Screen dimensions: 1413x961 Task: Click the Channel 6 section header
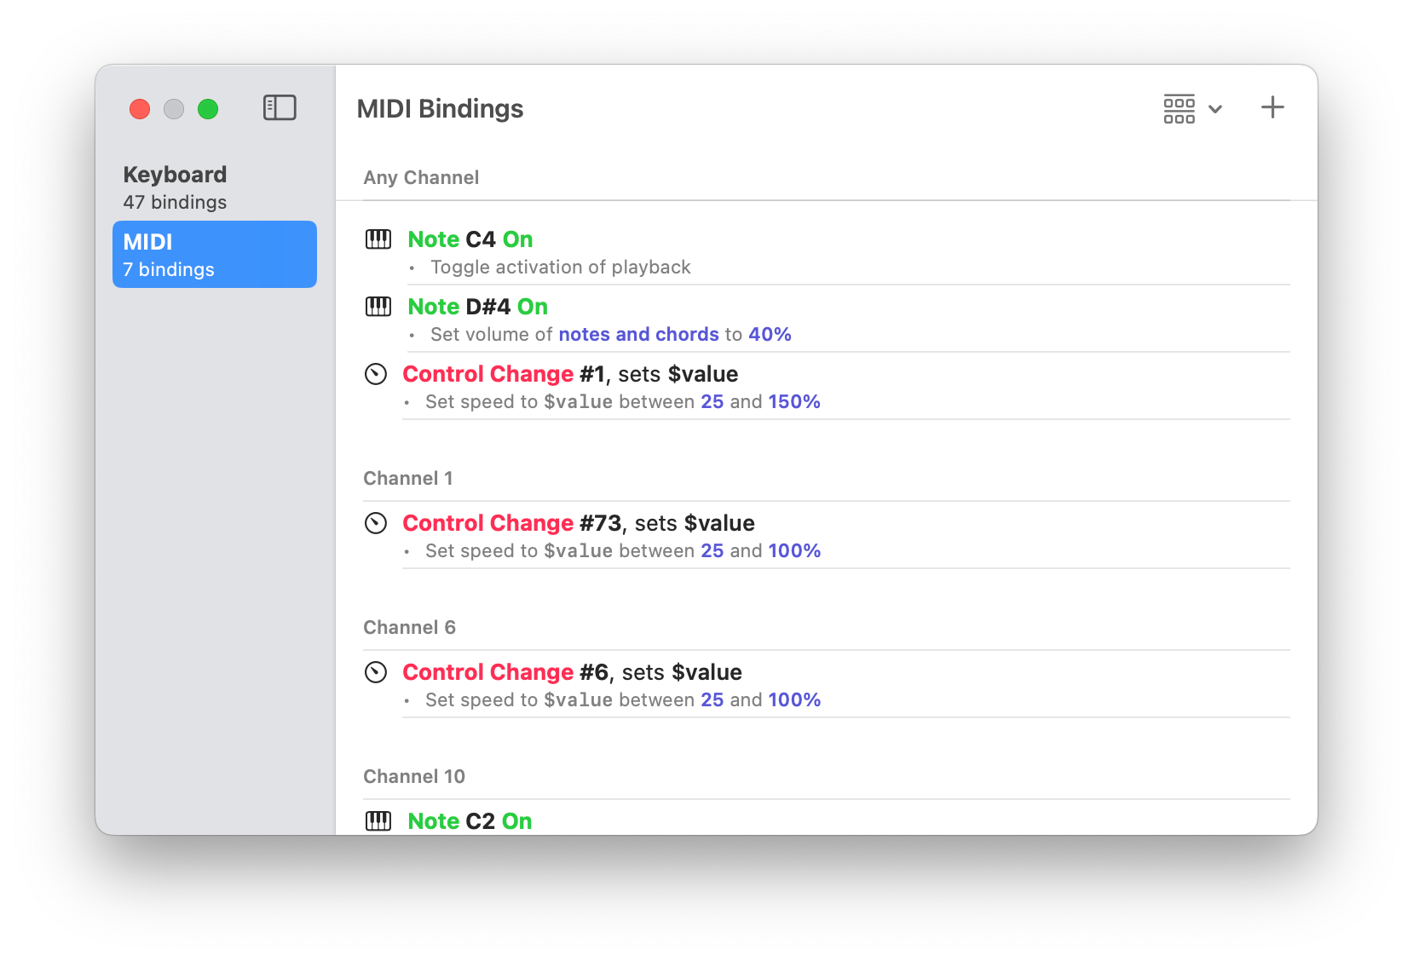[409, 628]
